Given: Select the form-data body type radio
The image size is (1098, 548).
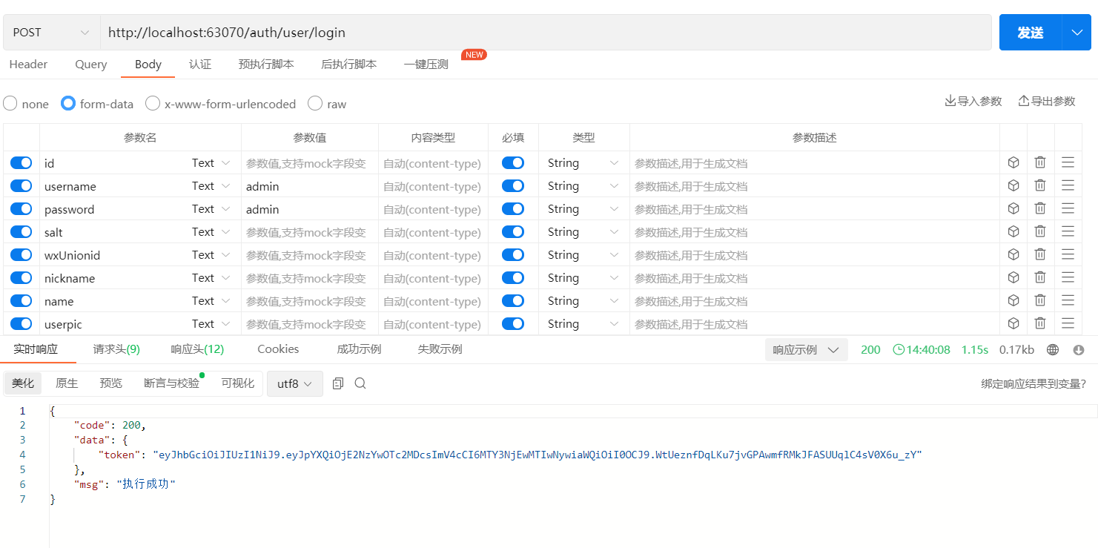Looking at the screenshot, I should pos(68,103).
